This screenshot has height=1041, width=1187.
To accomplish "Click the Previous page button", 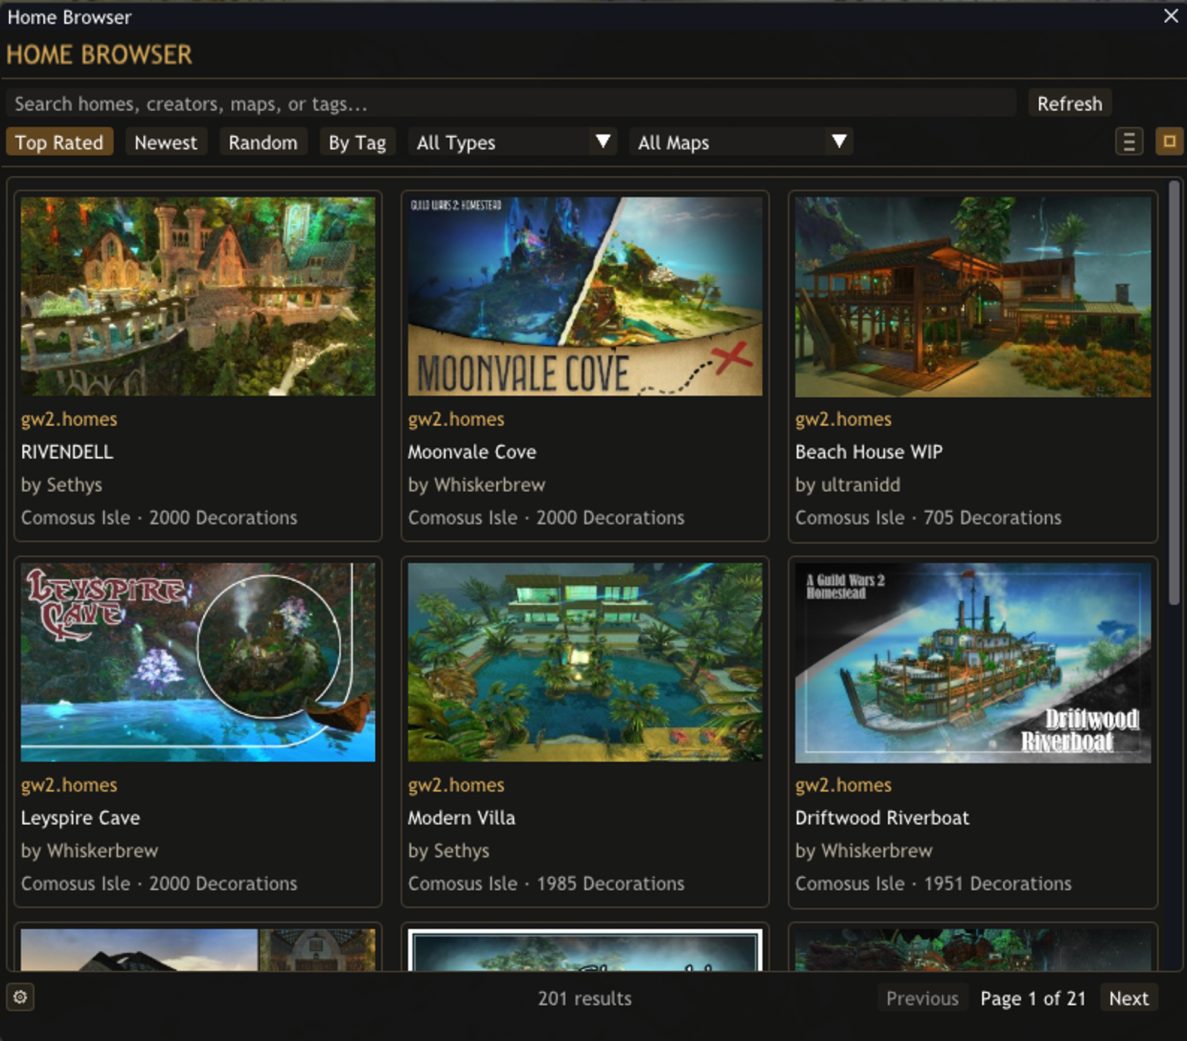I will point(922,998).
